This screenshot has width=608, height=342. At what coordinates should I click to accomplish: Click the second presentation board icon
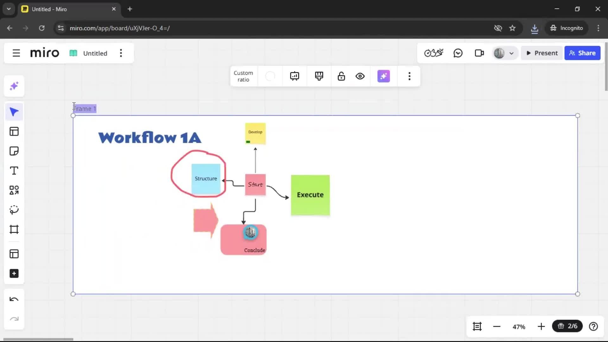319,76
